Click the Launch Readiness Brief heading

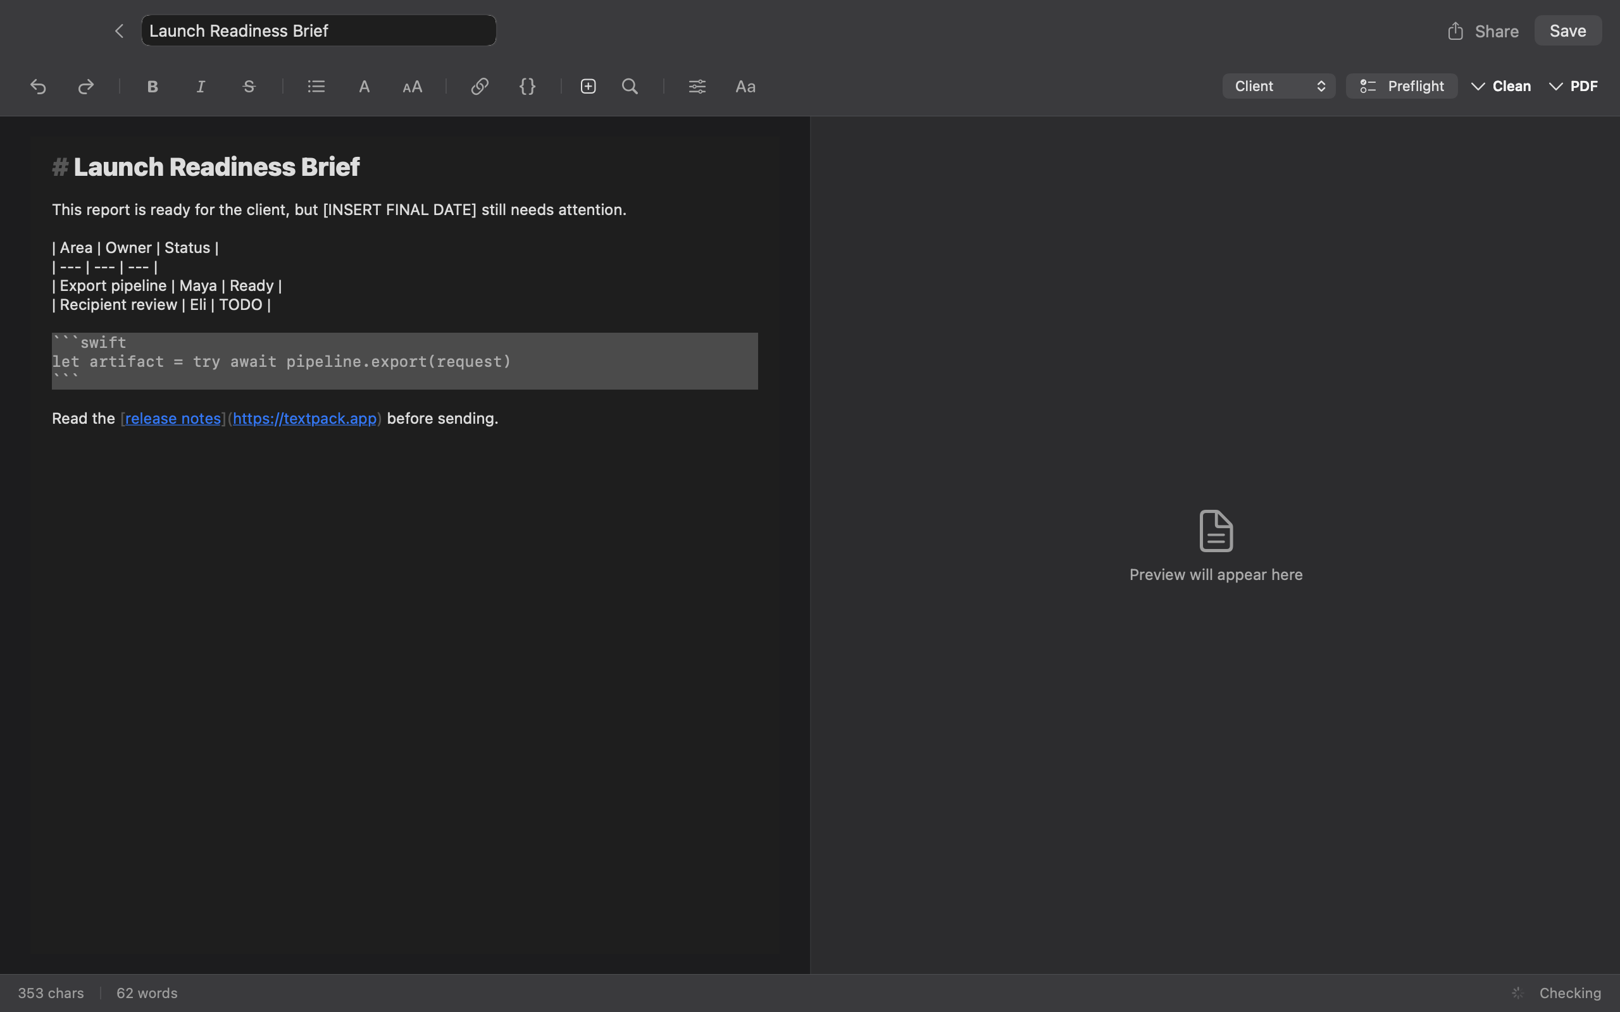pos(216,166)
